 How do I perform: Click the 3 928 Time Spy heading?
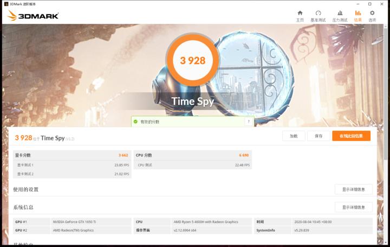pyautogui.click(x=44, y=138)
